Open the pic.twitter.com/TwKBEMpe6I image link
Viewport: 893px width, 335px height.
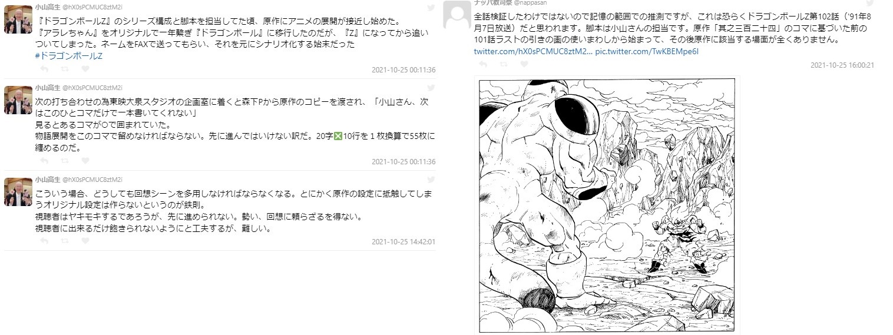647,52
